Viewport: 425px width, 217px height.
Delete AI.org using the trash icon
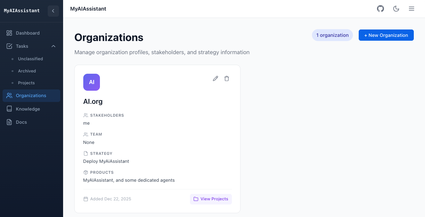point(227,79)
